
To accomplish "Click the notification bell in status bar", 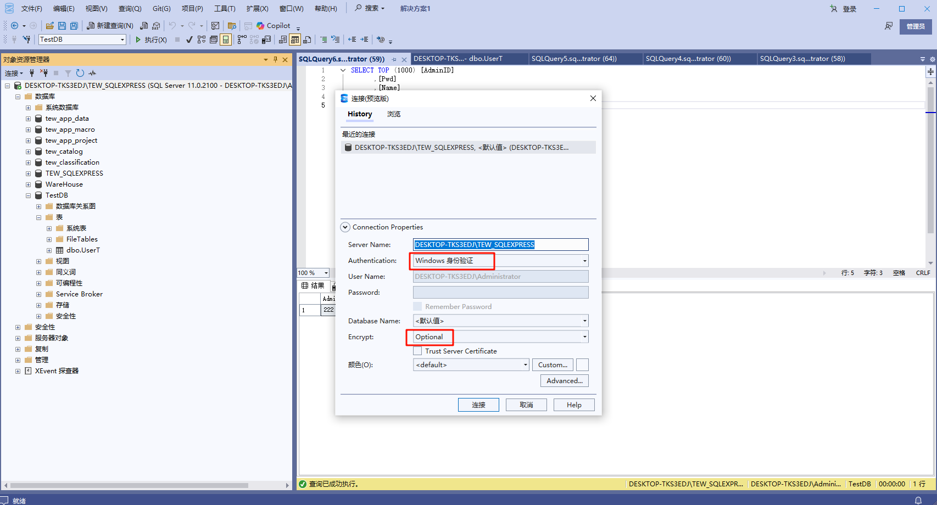I will pos(918,500).
